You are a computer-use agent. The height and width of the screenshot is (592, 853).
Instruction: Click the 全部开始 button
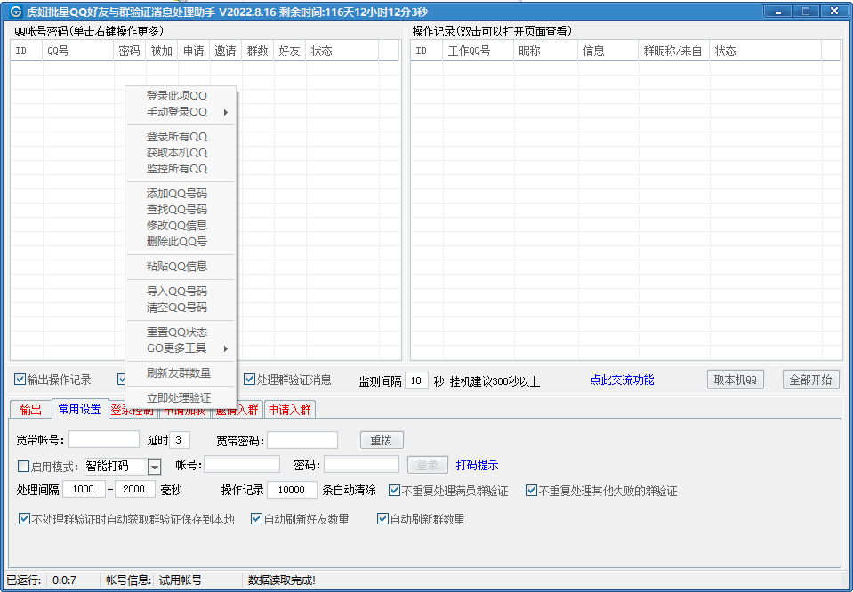tap(810, 380)
